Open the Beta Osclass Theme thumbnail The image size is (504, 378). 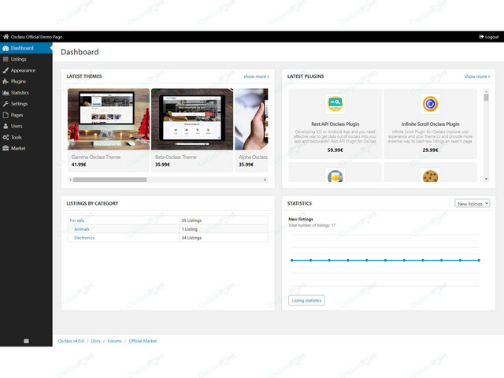tap(192, 119)
